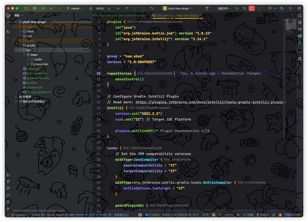
Task: Click the translate icon in toolbar
Action: (x=282, y=8)
